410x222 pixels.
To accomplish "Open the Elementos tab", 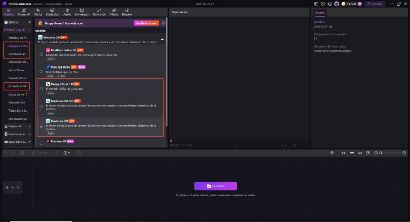I will [82, 12].
